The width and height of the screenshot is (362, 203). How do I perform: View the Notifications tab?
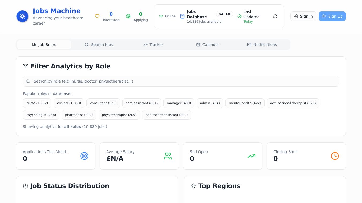click(262, 45)
